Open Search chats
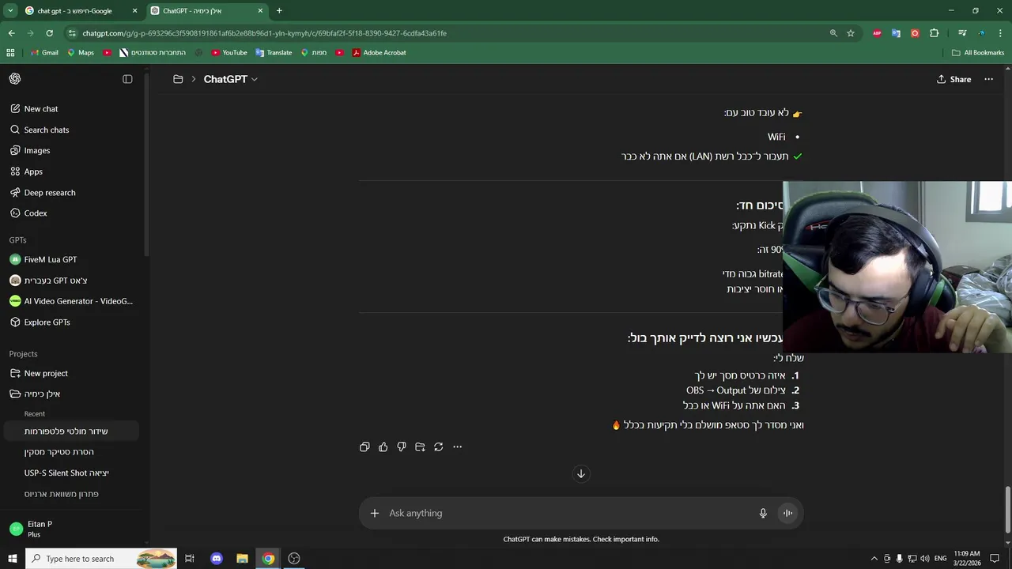Viewport: 1012px width, 569px height. 71,130
